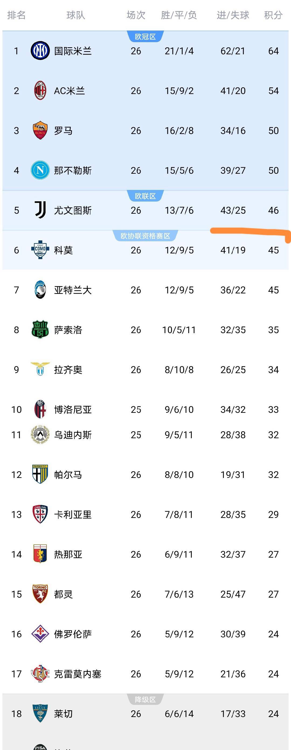Image resolution: width=291 pixels, height=750 pixels.
Task: Click the Parma yellow-blue shield logo
Action: click(x=40, y=474)
